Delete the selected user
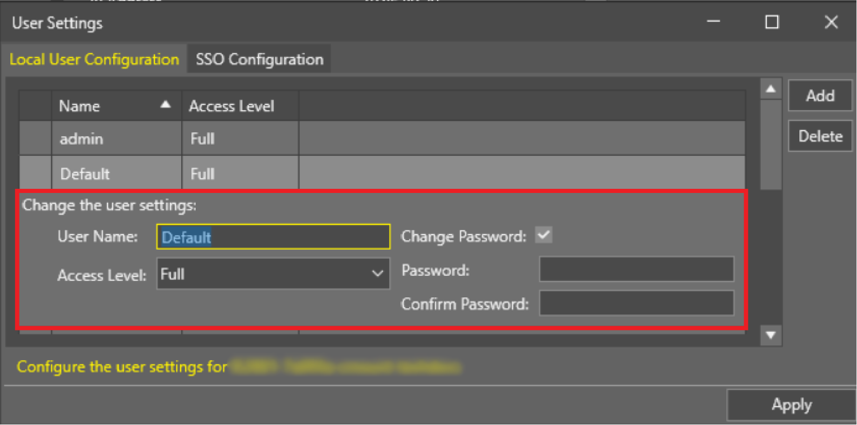857x425 pixels. (x=820, y=136)
